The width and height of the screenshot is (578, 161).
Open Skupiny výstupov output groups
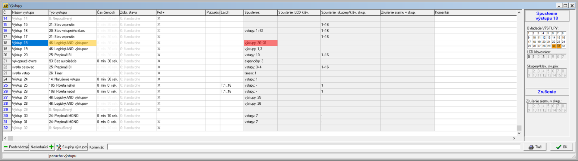click(x=72, y=147)
